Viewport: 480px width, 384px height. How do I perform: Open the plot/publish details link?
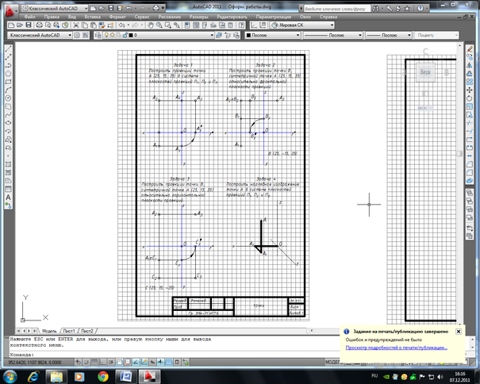pos(397,348)
